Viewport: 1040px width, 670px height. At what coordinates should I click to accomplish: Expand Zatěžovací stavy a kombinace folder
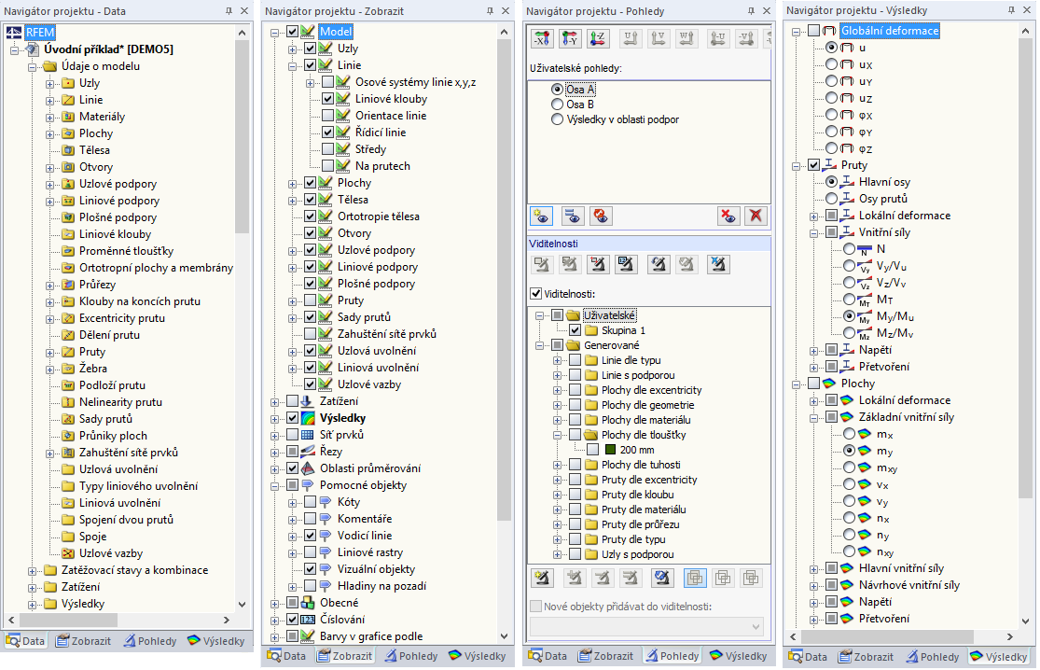pyautogui.click(x=32, y=570)
